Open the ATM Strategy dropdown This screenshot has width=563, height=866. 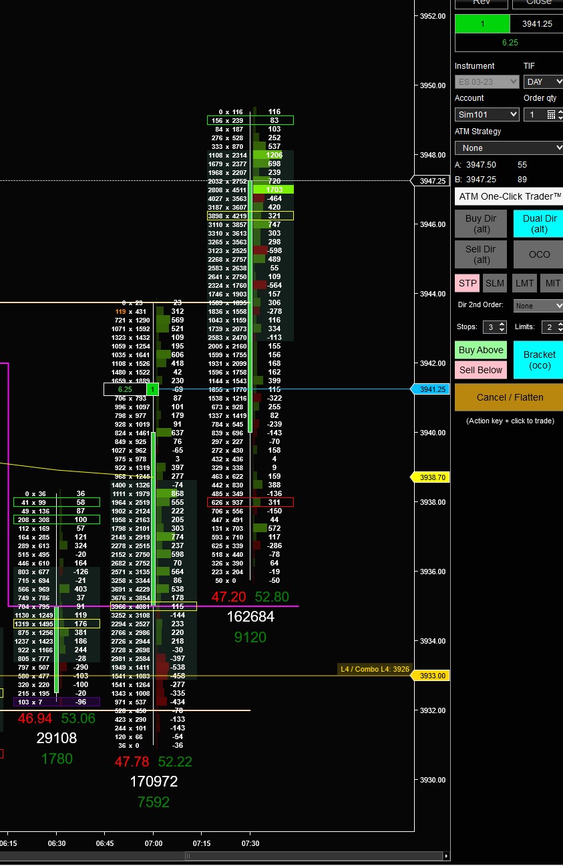coord(509,148)
